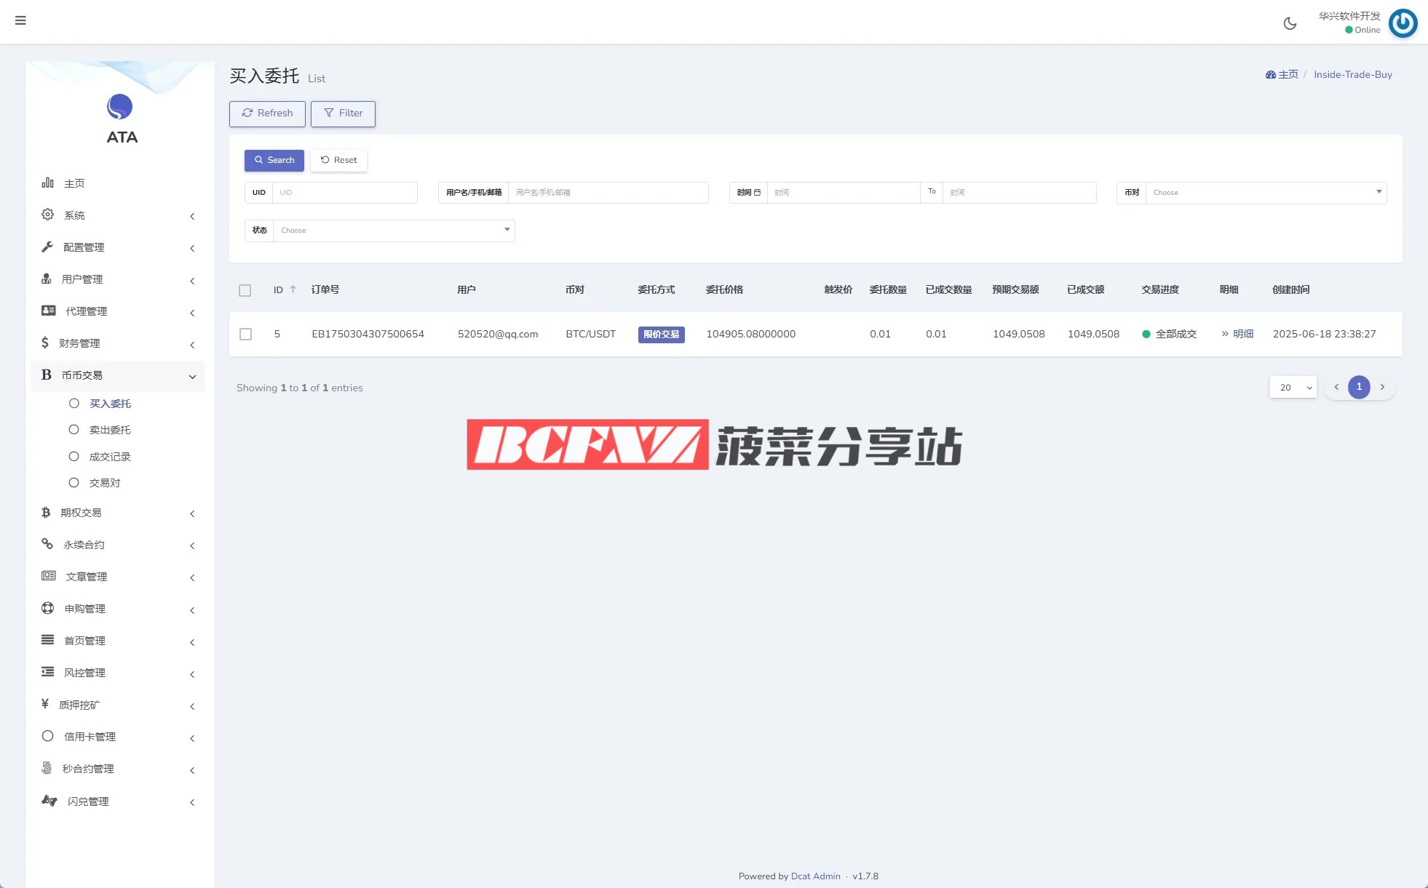
Task: Click the user avatar power icon
Action: tap(1403, 23)
